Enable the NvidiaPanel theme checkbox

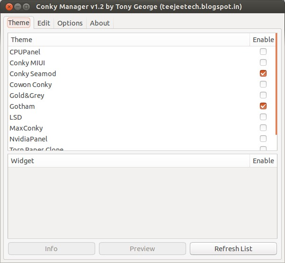point(263,139)
